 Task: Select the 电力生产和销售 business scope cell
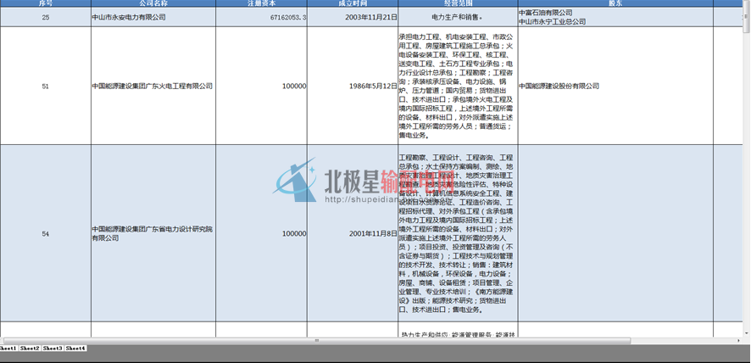(x=458, y=17)
